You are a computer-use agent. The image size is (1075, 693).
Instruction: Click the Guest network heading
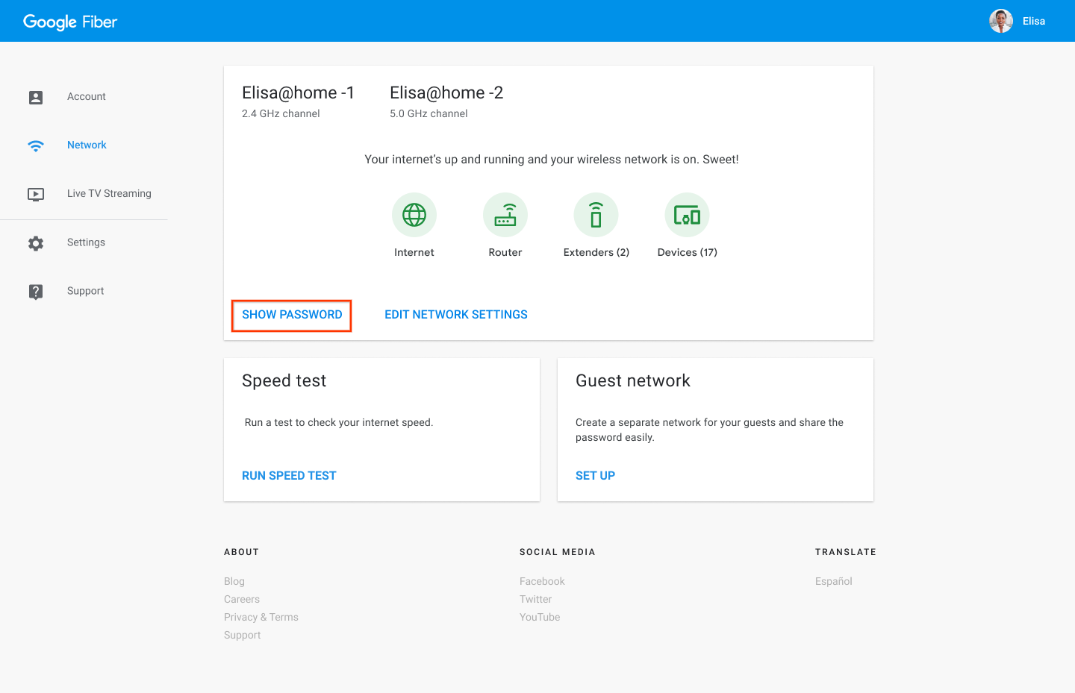(633, 381)
